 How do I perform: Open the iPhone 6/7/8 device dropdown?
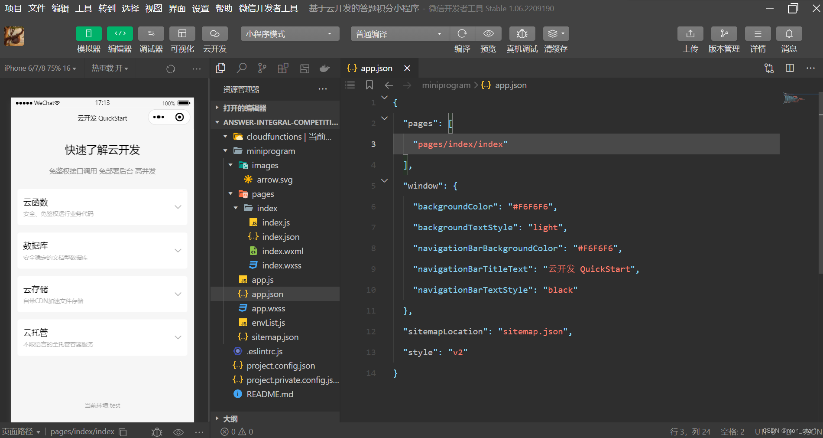tap(40, 68)
